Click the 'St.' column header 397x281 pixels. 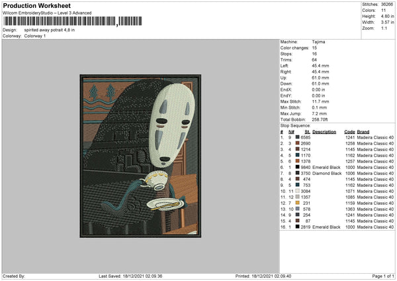point(308,132)
